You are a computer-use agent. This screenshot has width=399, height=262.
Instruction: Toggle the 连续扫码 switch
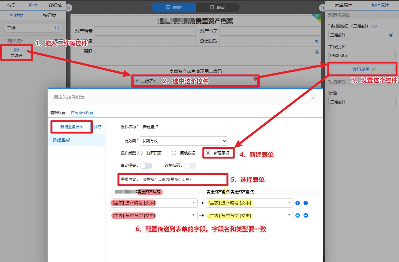190,165
